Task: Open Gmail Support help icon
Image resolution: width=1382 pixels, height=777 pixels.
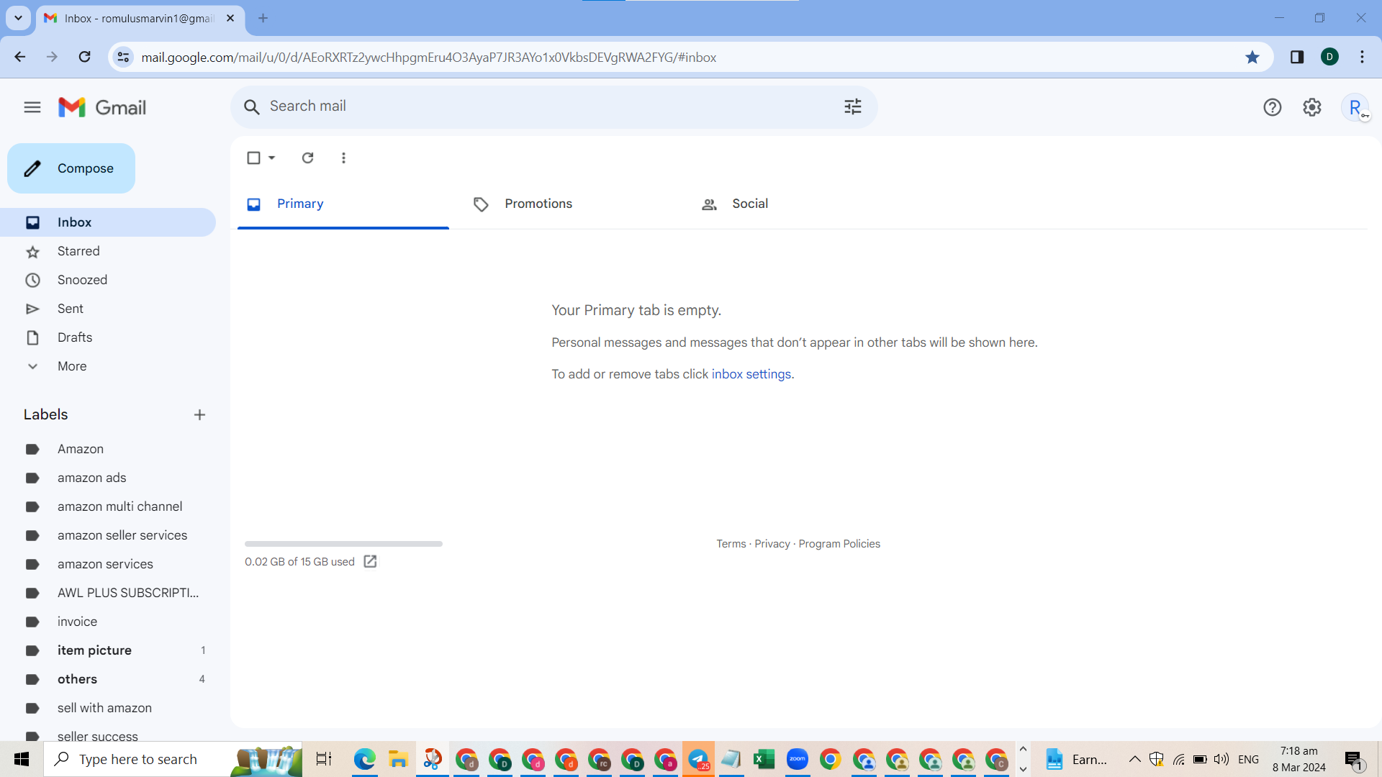Action: pos(1272,107)
